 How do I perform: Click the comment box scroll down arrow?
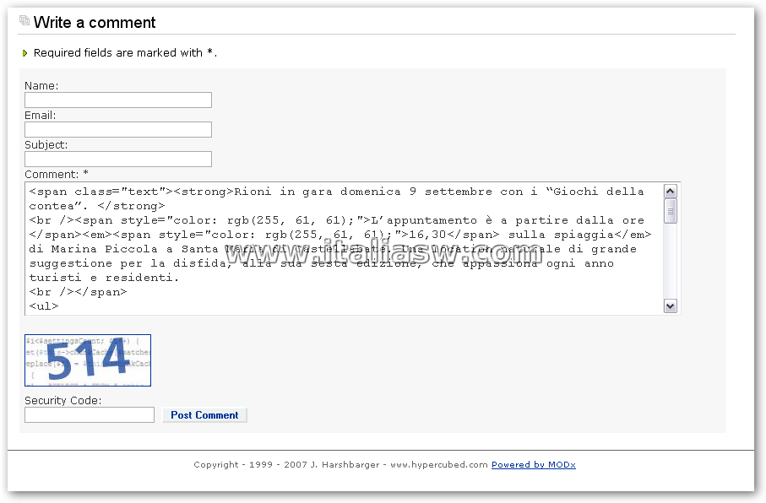click(671, 306)
